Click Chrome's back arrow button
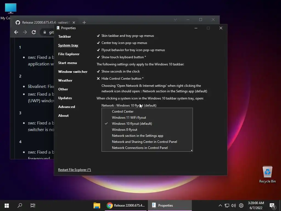Viewport: 281px width, 211px height. (x=16, y=32)
